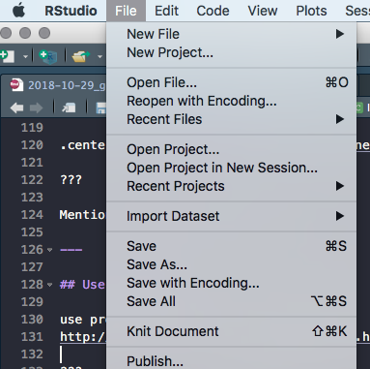Expand the Recent Files submenu

231,119
